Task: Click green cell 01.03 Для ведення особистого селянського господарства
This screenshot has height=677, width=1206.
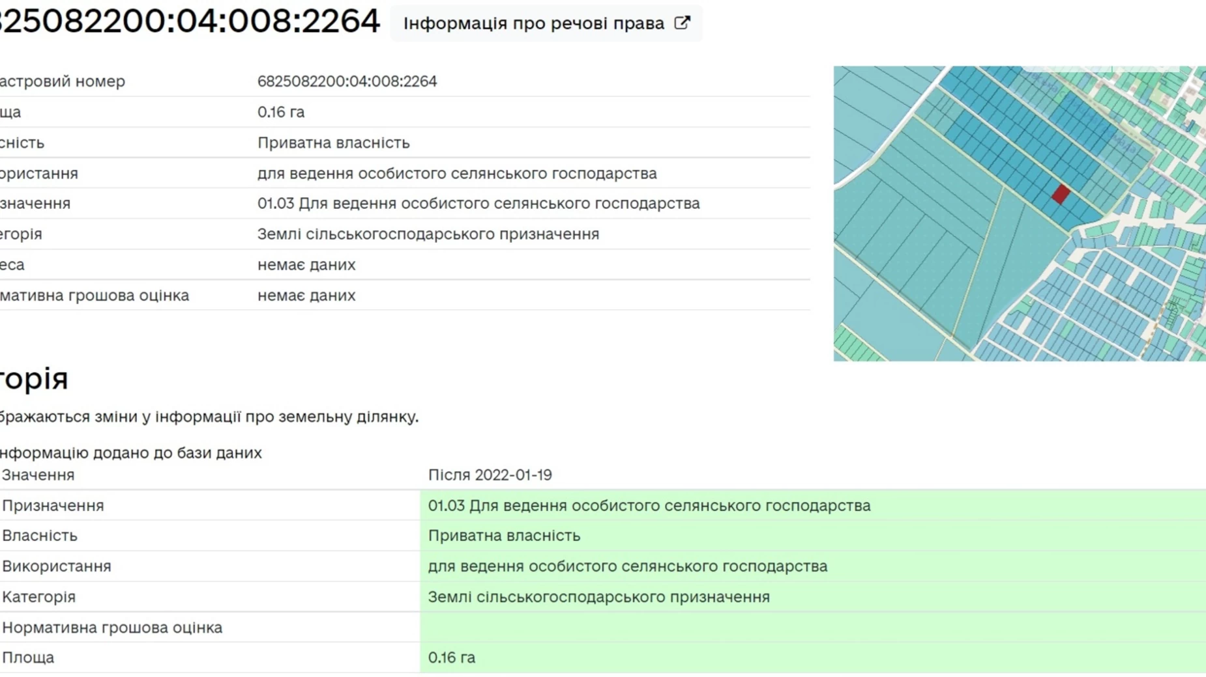Action: pyautogui.click(x=813, y=505)
